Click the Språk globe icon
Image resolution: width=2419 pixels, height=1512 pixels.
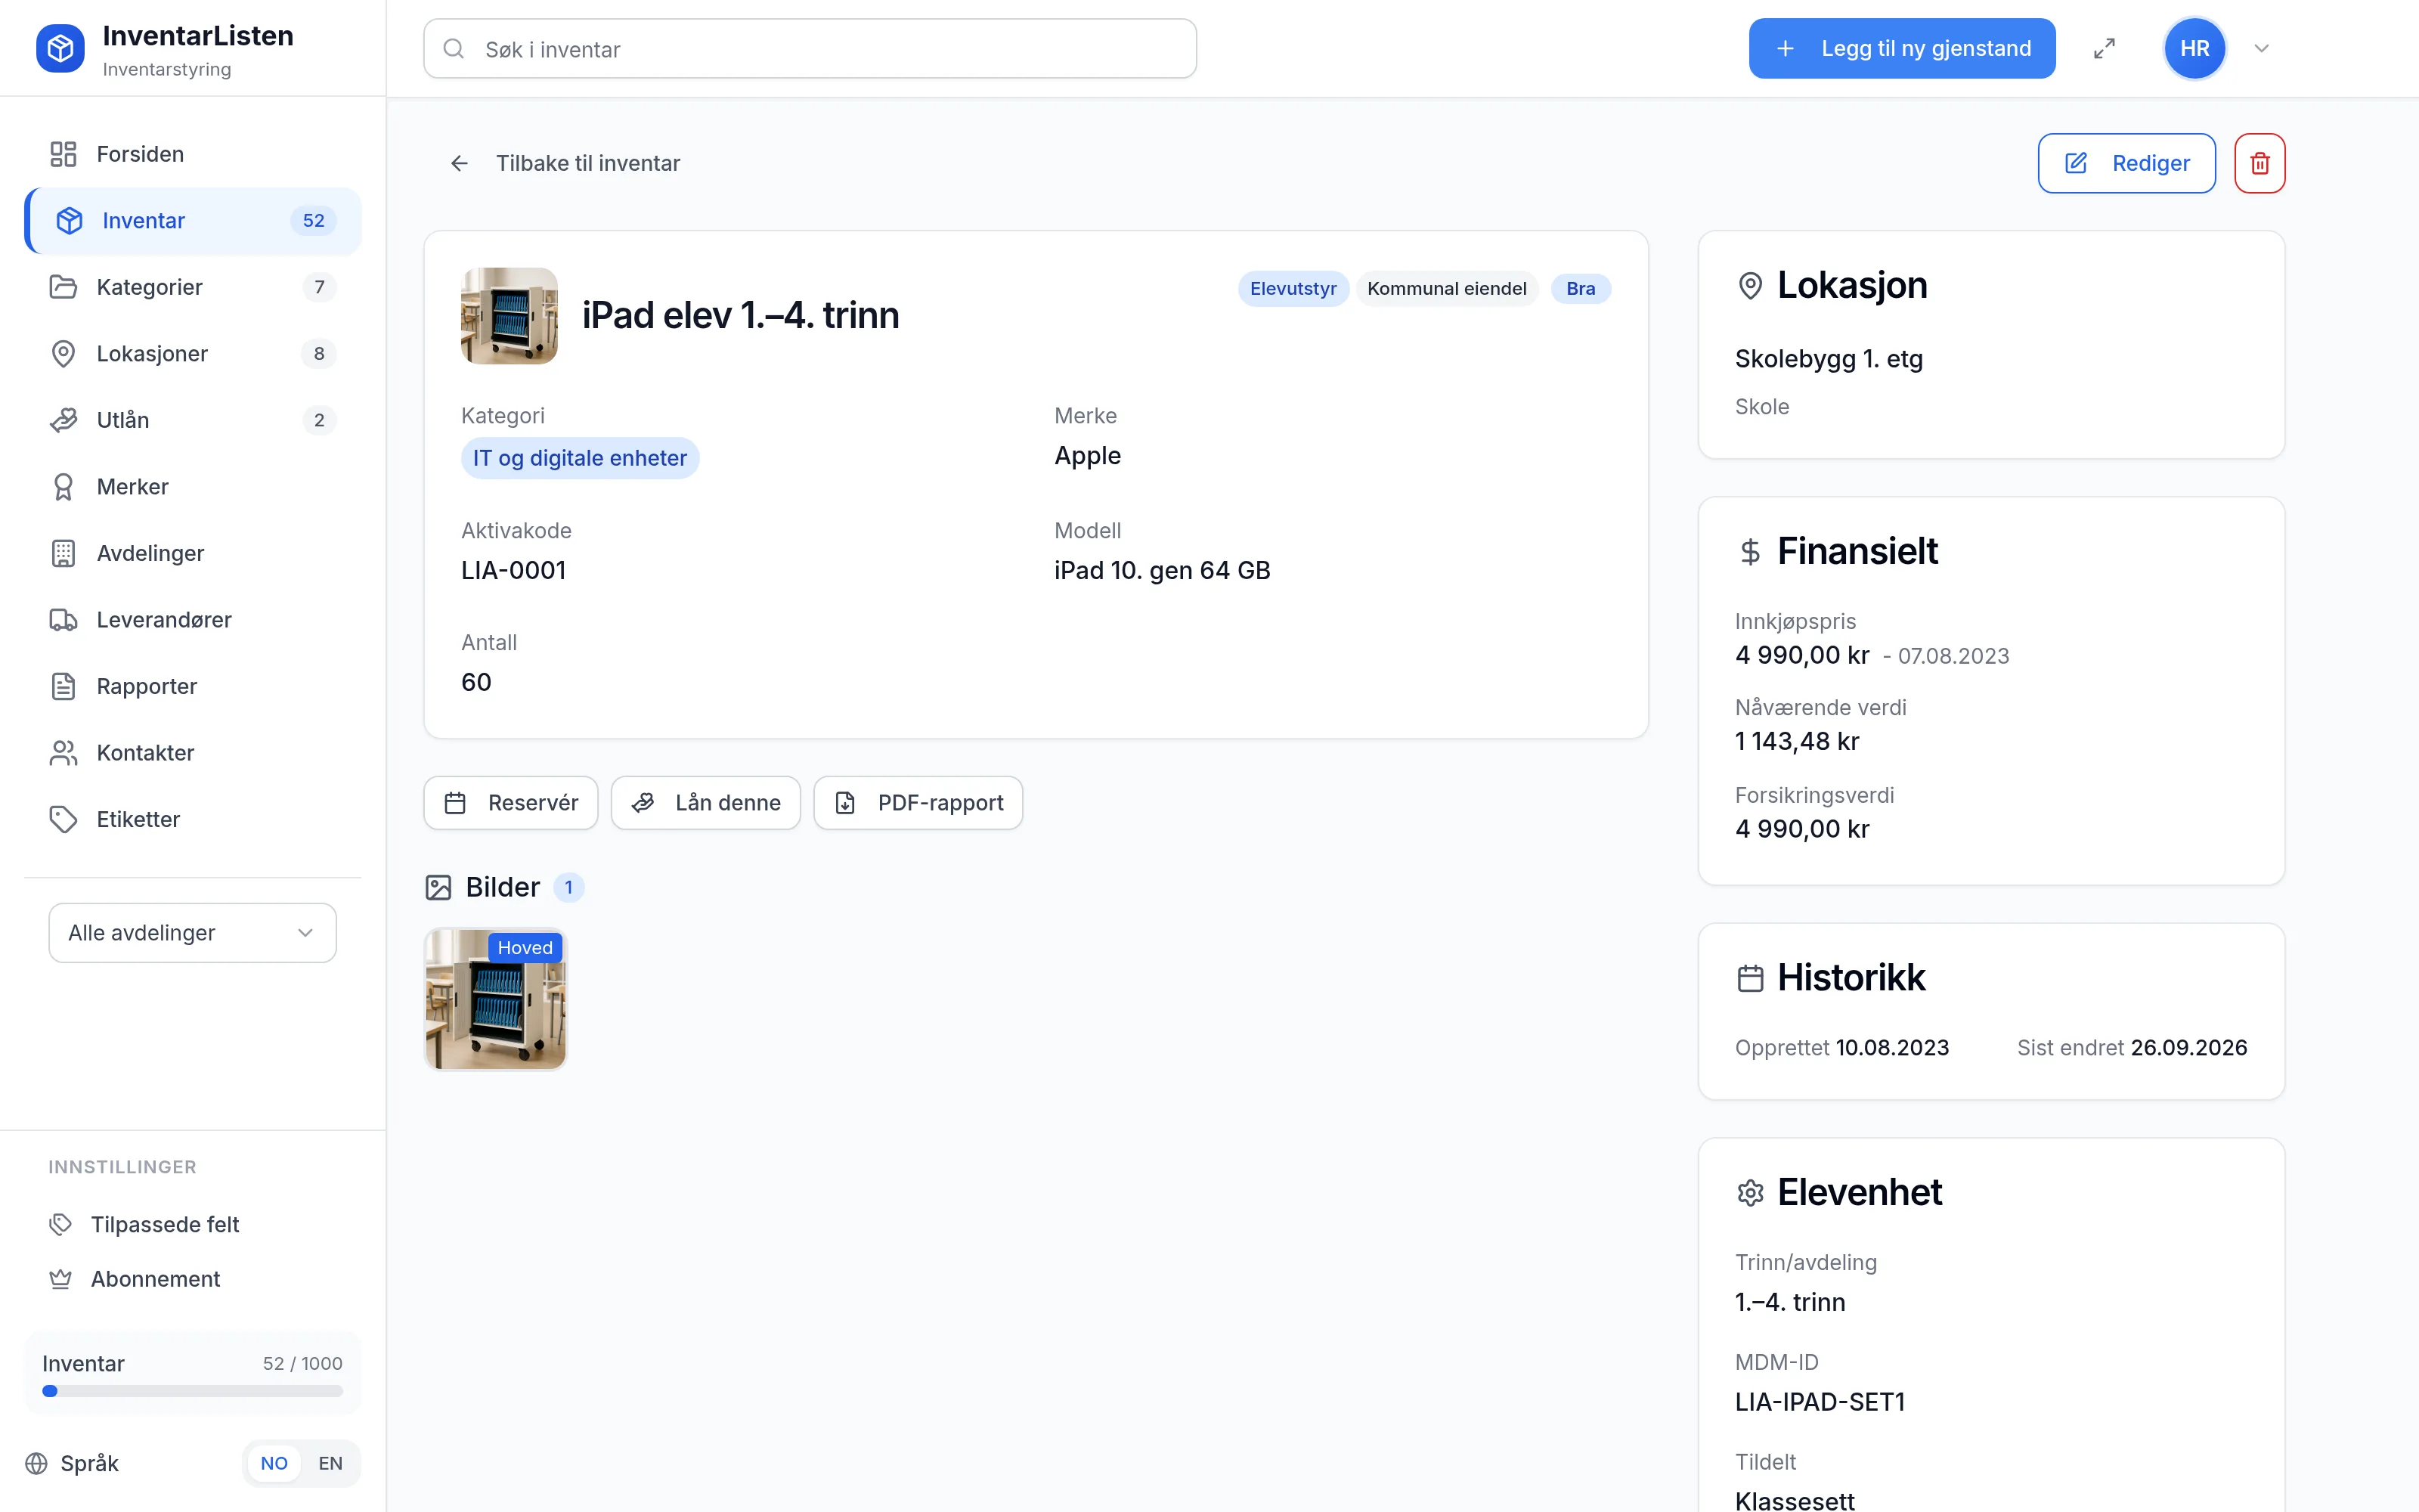click(x=36, y=1463)
